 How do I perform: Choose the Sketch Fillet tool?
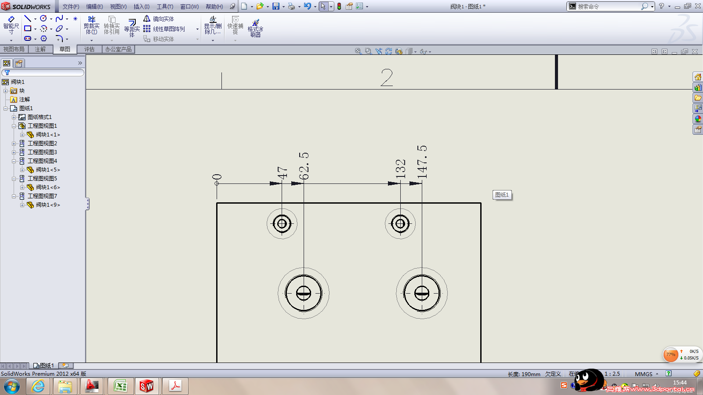tap(59, 39)
